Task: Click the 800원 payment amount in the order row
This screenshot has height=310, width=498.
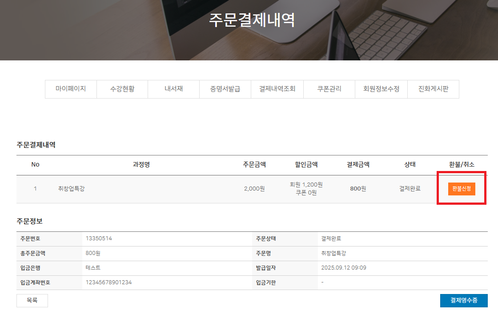Action: click(x=358, y=188)
